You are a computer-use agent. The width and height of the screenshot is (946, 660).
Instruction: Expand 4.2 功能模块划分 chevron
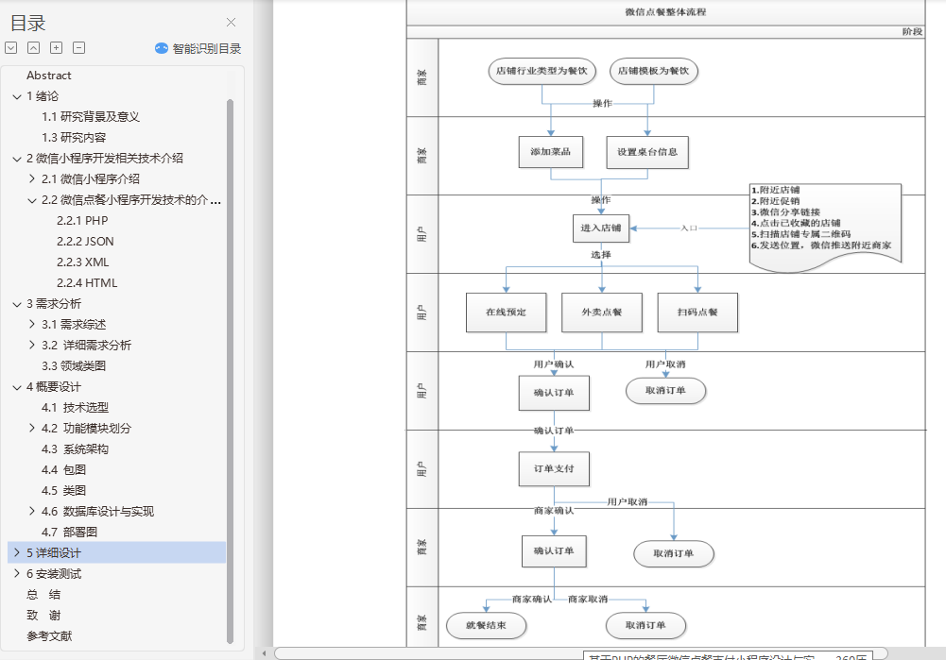point(32,429)
